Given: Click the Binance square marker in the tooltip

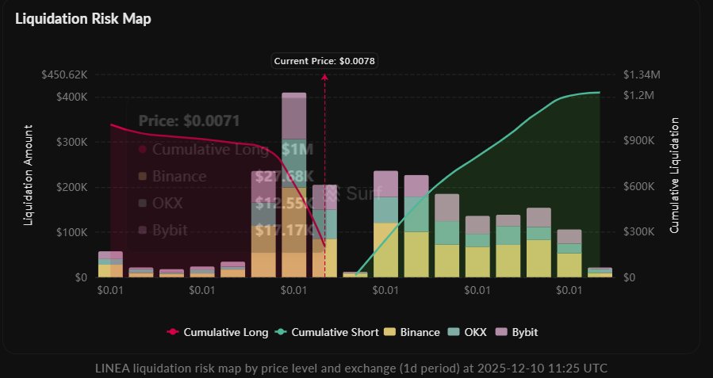Looking at the screenshot, I should [x=142, y=176].
